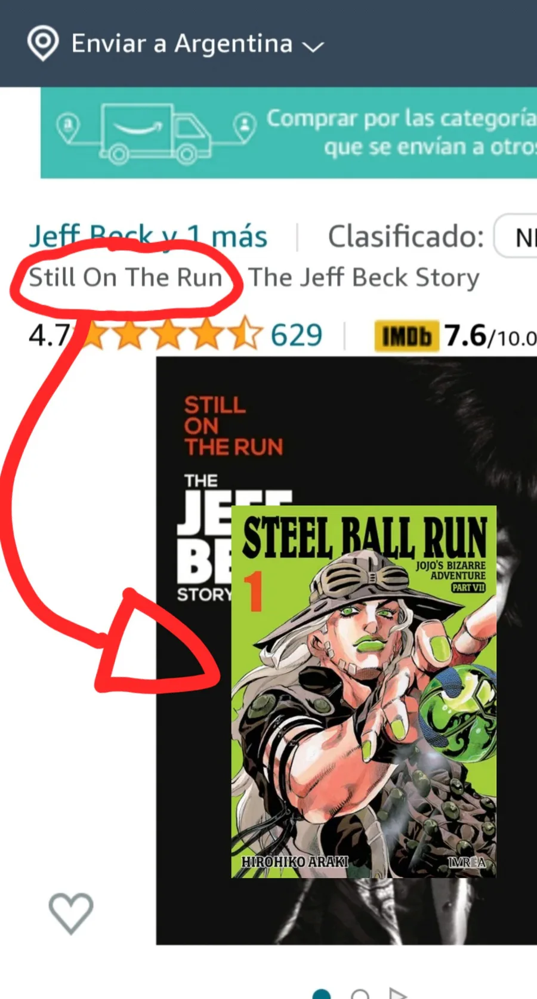Tap the location pin icon in header
The width and height of the screenshot is (537, 999).
click(42, 44)
